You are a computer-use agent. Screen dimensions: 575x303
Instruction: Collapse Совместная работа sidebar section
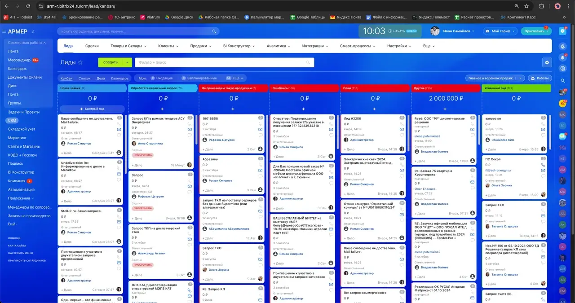(x=27, y=43)
